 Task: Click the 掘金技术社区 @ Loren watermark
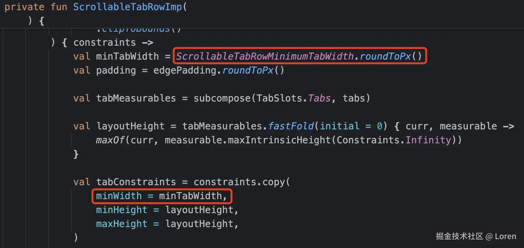(476, 237)
